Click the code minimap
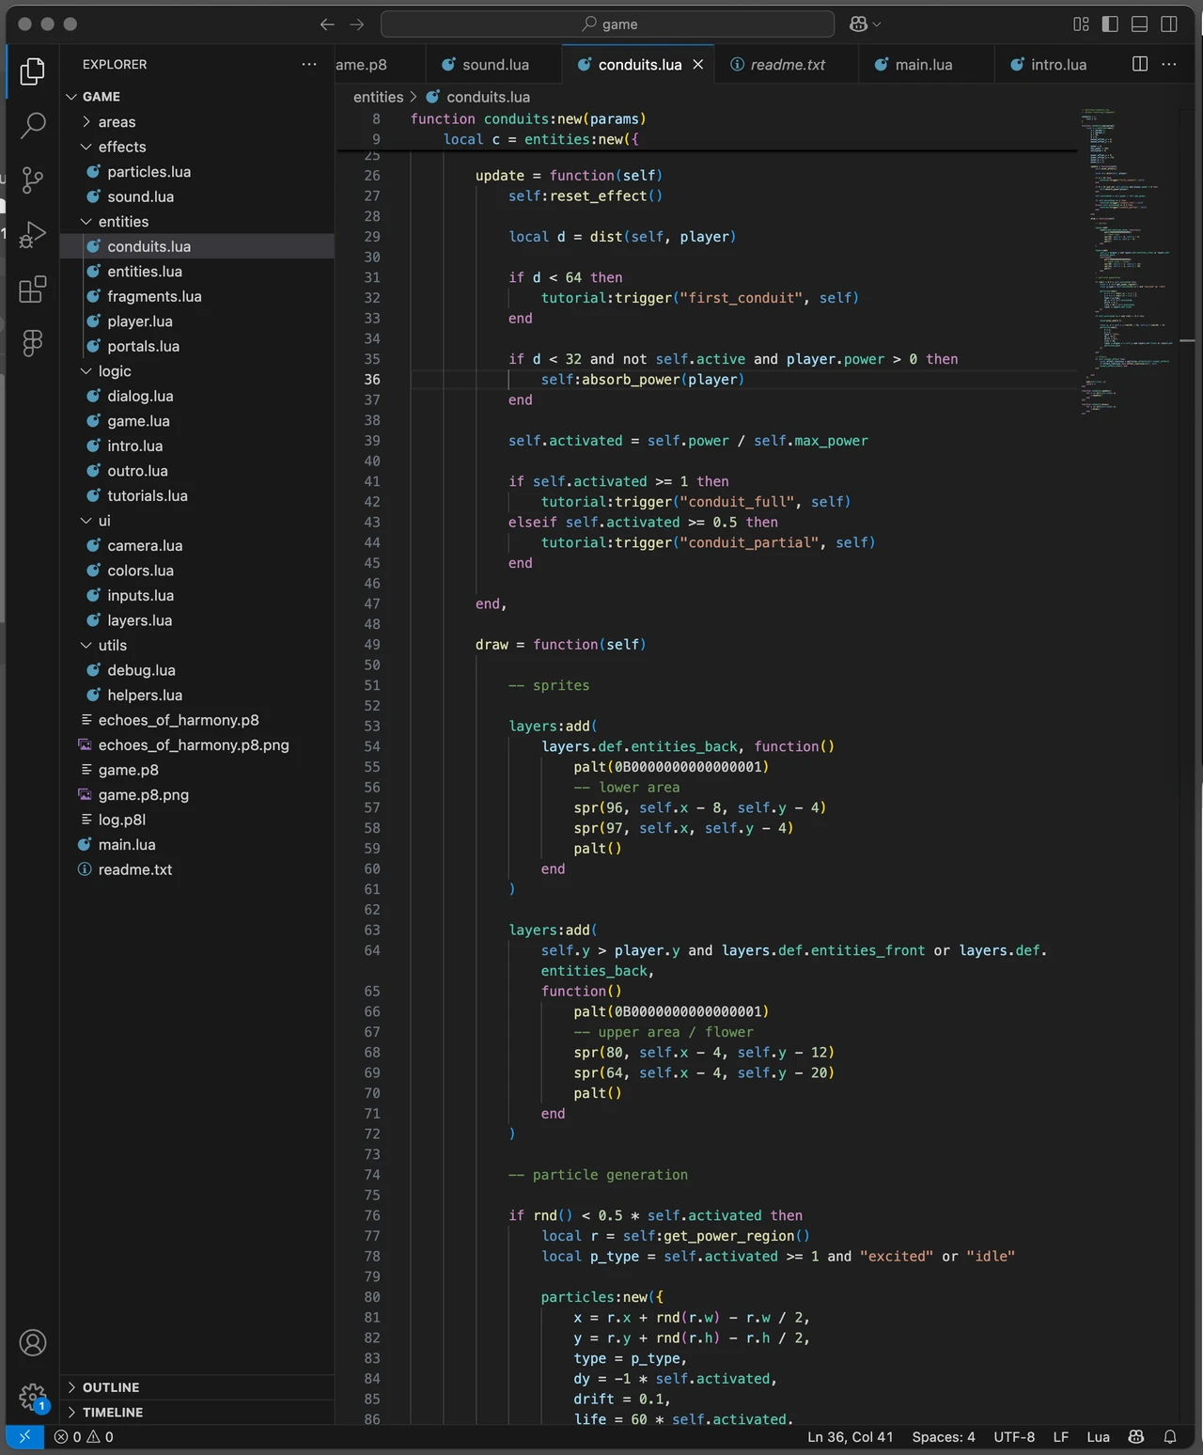 click(1127, 260)
